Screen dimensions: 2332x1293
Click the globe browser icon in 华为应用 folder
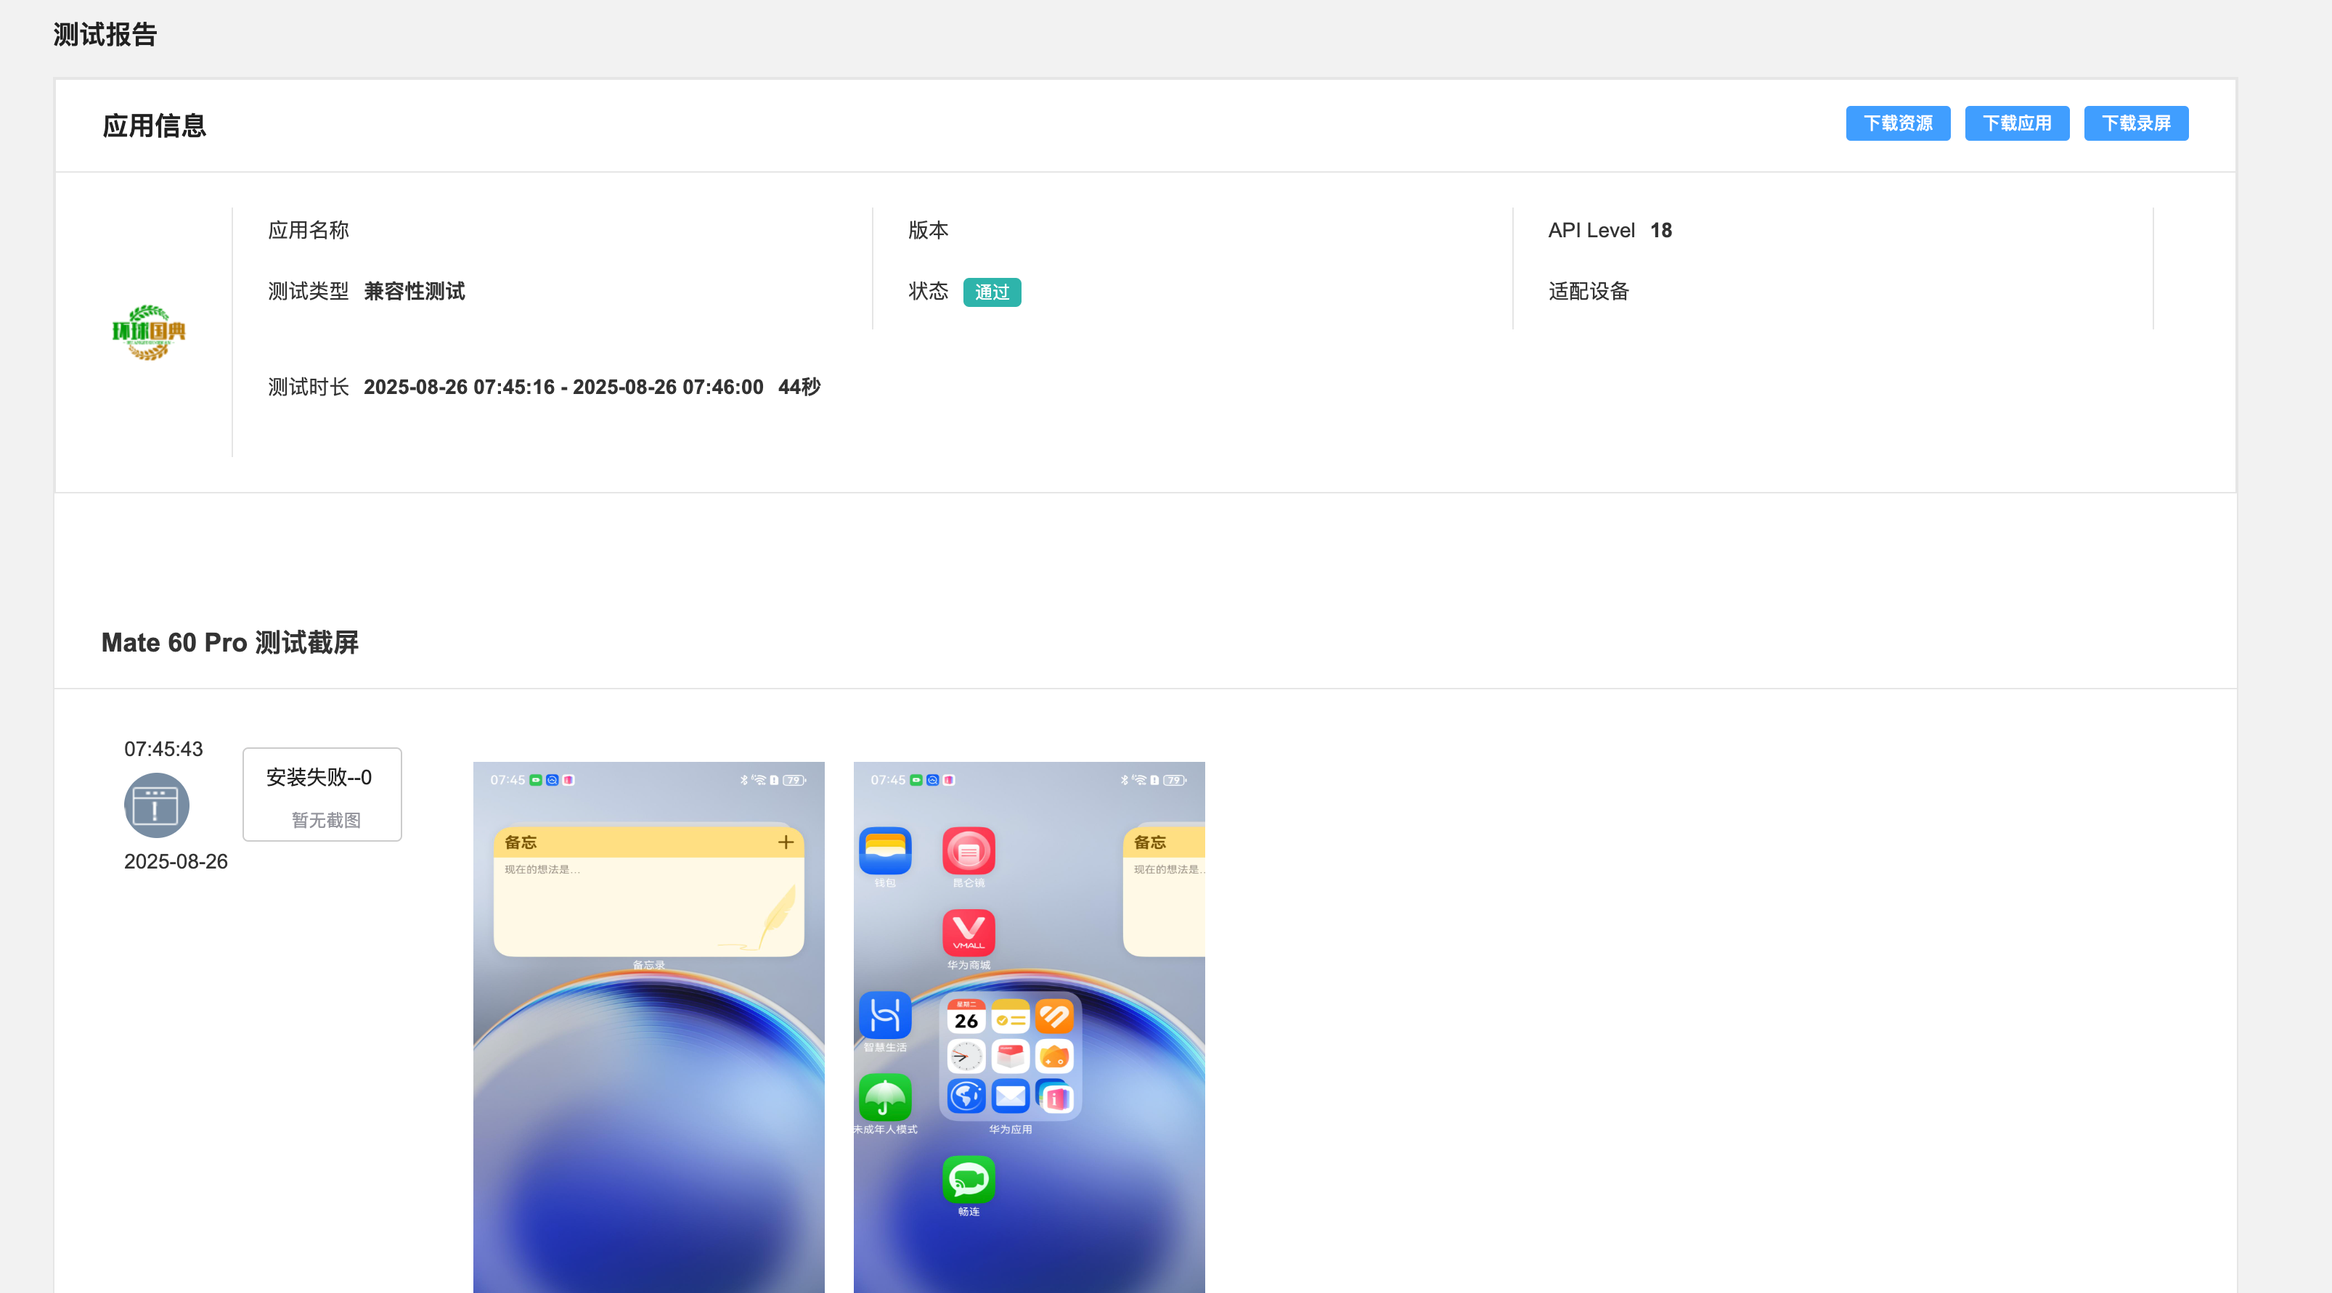click(966, 1096)
